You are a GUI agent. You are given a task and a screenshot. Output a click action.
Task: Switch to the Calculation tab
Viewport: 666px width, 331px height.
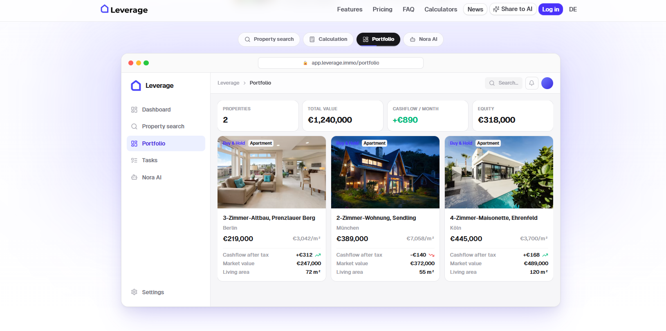(x=328, y=39)
